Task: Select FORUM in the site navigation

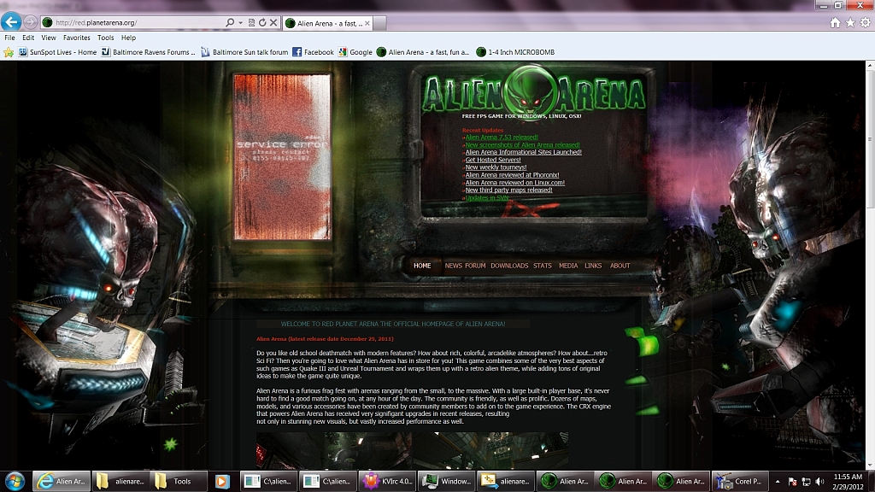Action: tap(475, 266)
